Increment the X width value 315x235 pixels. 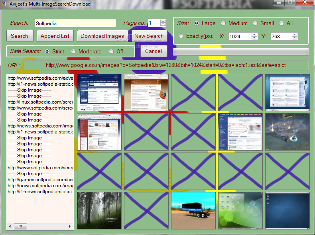coord(254,35)
